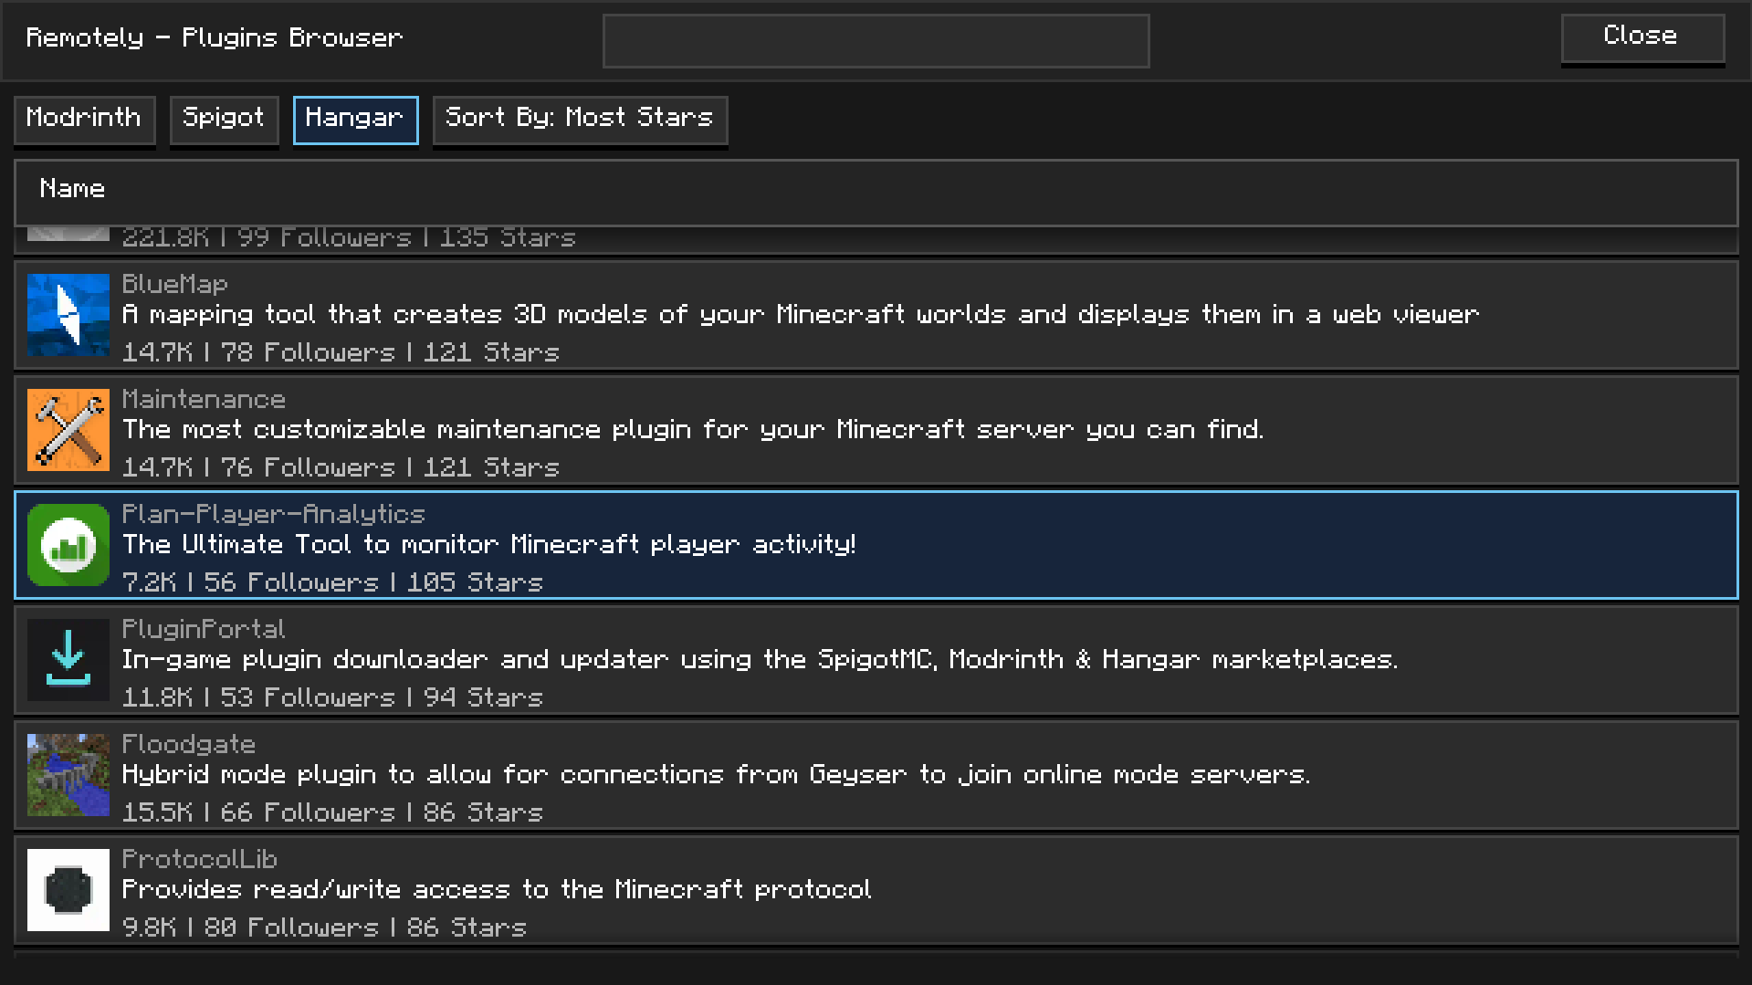This screenshot has width=1752, height=985.
Task: Select the Maintenance plugin title
Action: (204, 399)
